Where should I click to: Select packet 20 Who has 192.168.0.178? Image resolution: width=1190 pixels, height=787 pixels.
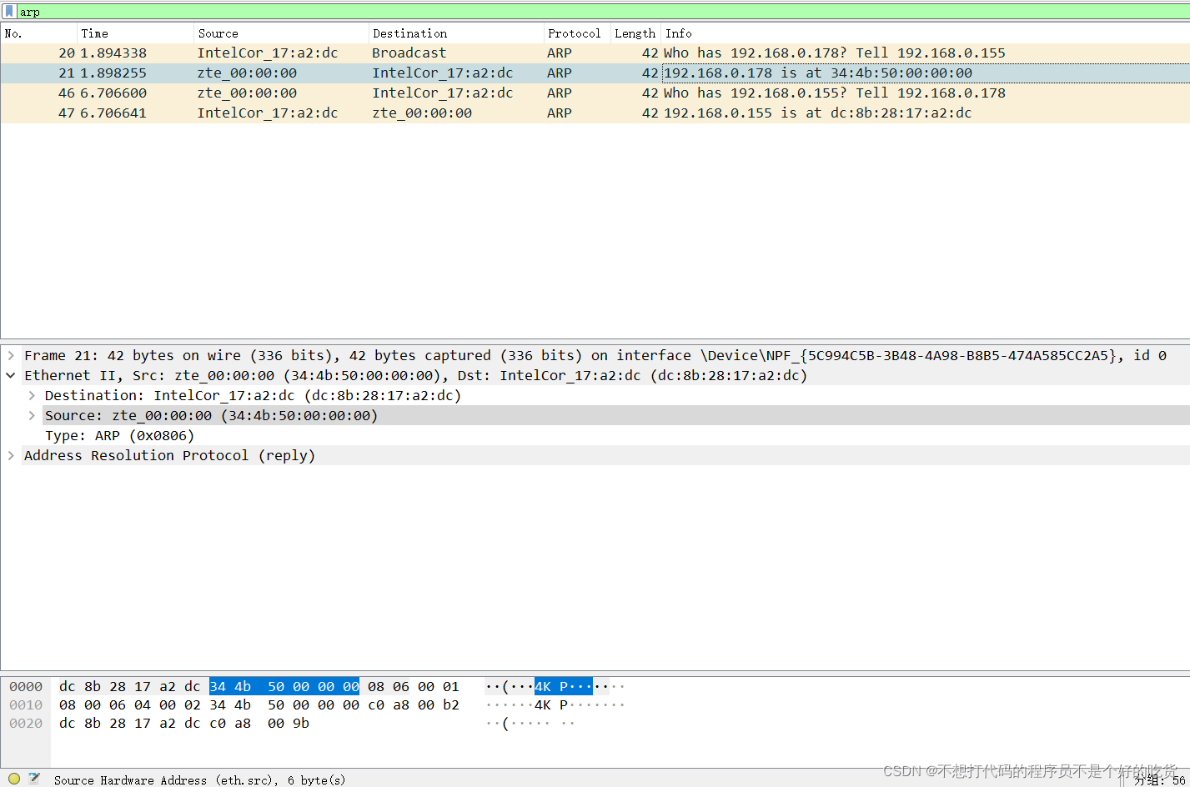pos(595,53)
